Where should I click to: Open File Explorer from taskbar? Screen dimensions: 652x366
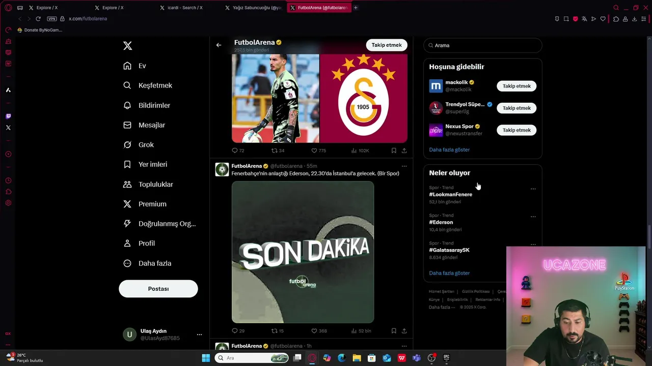pos(357,358)
